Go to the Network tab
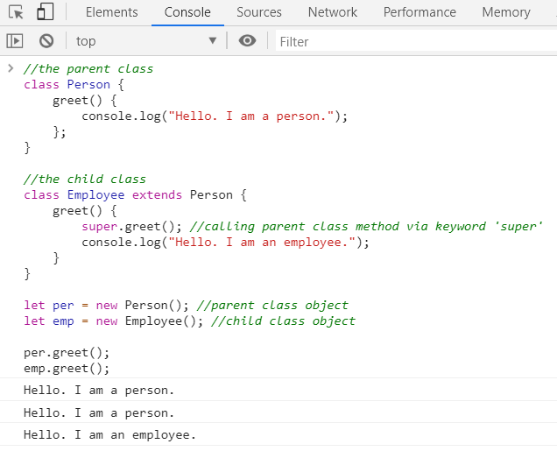The height and width of the screenshot is (451, 557). (x=333, y=12)
